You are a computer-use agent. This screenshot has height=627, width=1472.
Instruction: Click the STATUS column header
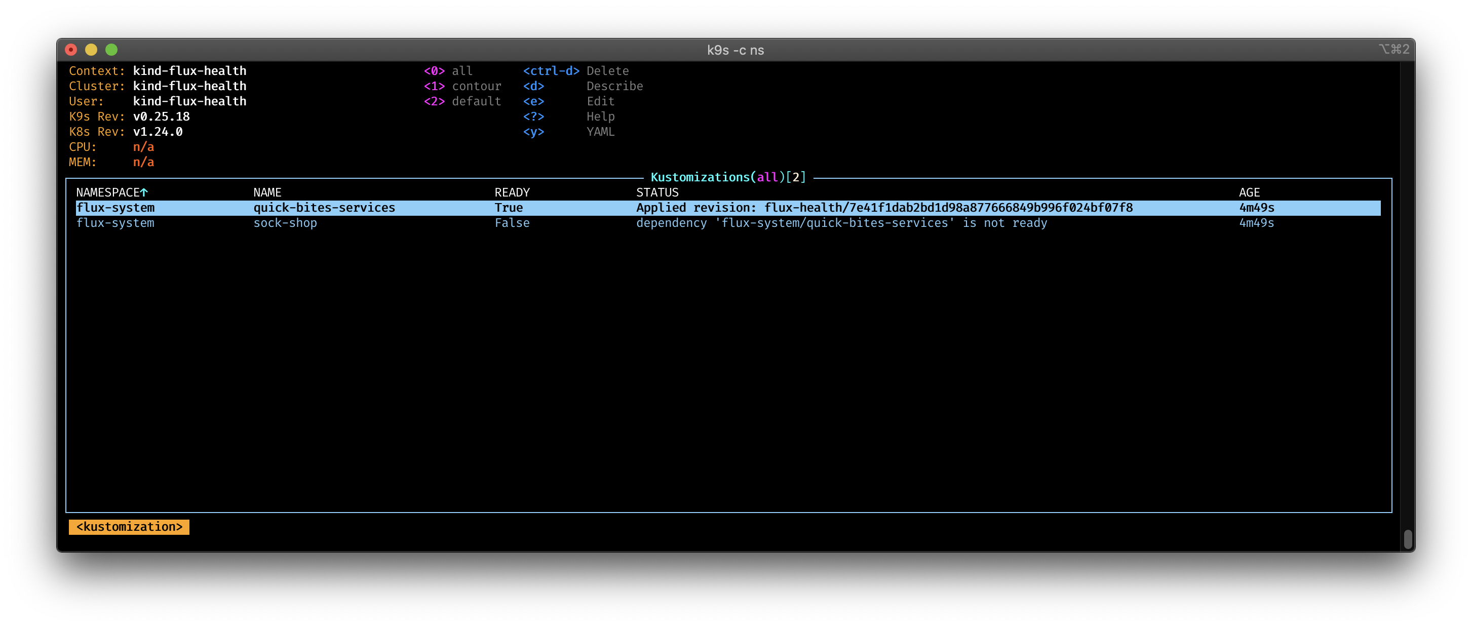click(657, 192)
